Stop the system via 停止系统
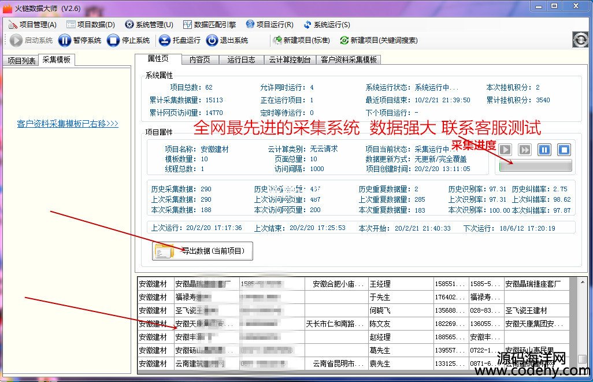 coord(128,40)
